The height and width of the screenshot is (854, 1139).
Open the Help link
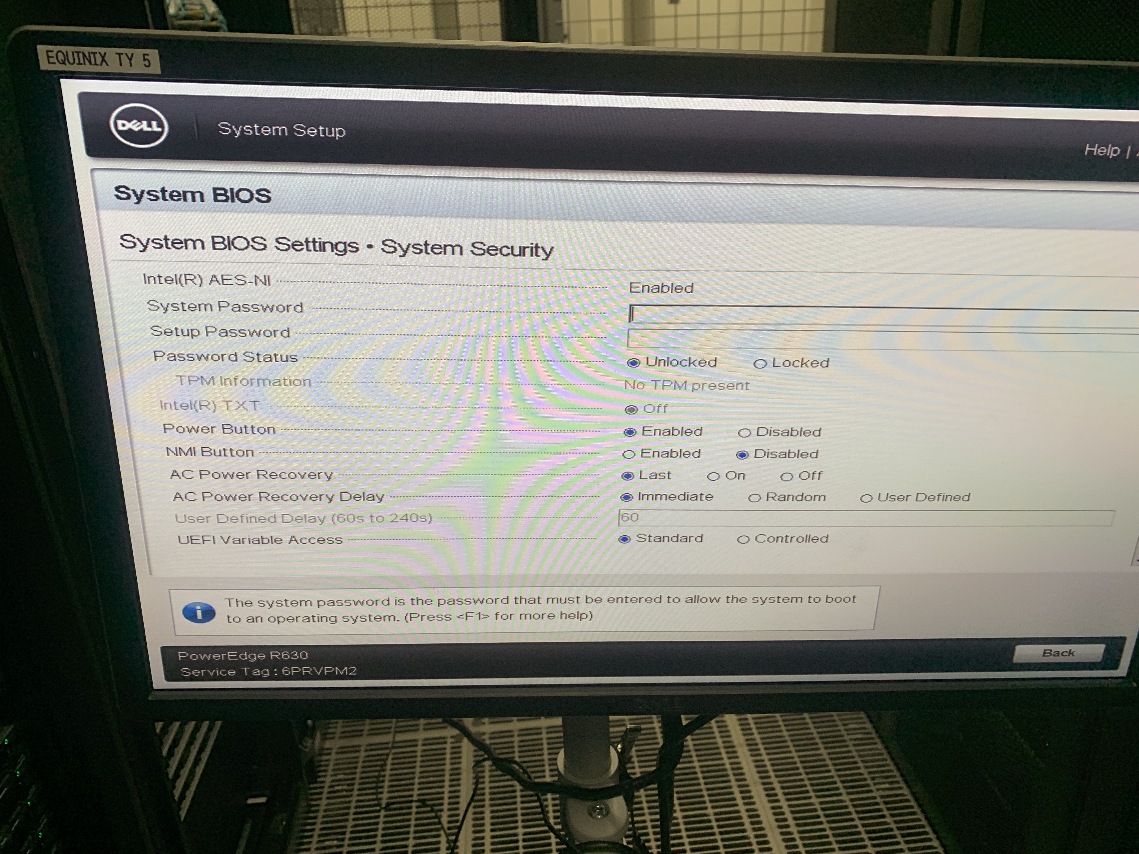coord(1102,150)
